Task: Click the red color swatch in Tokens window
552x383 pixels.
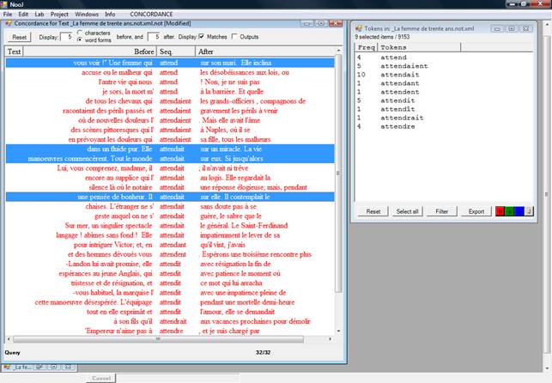Action: point(501,210)
